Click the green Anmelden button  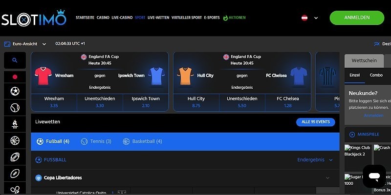(x=357, y=18)
